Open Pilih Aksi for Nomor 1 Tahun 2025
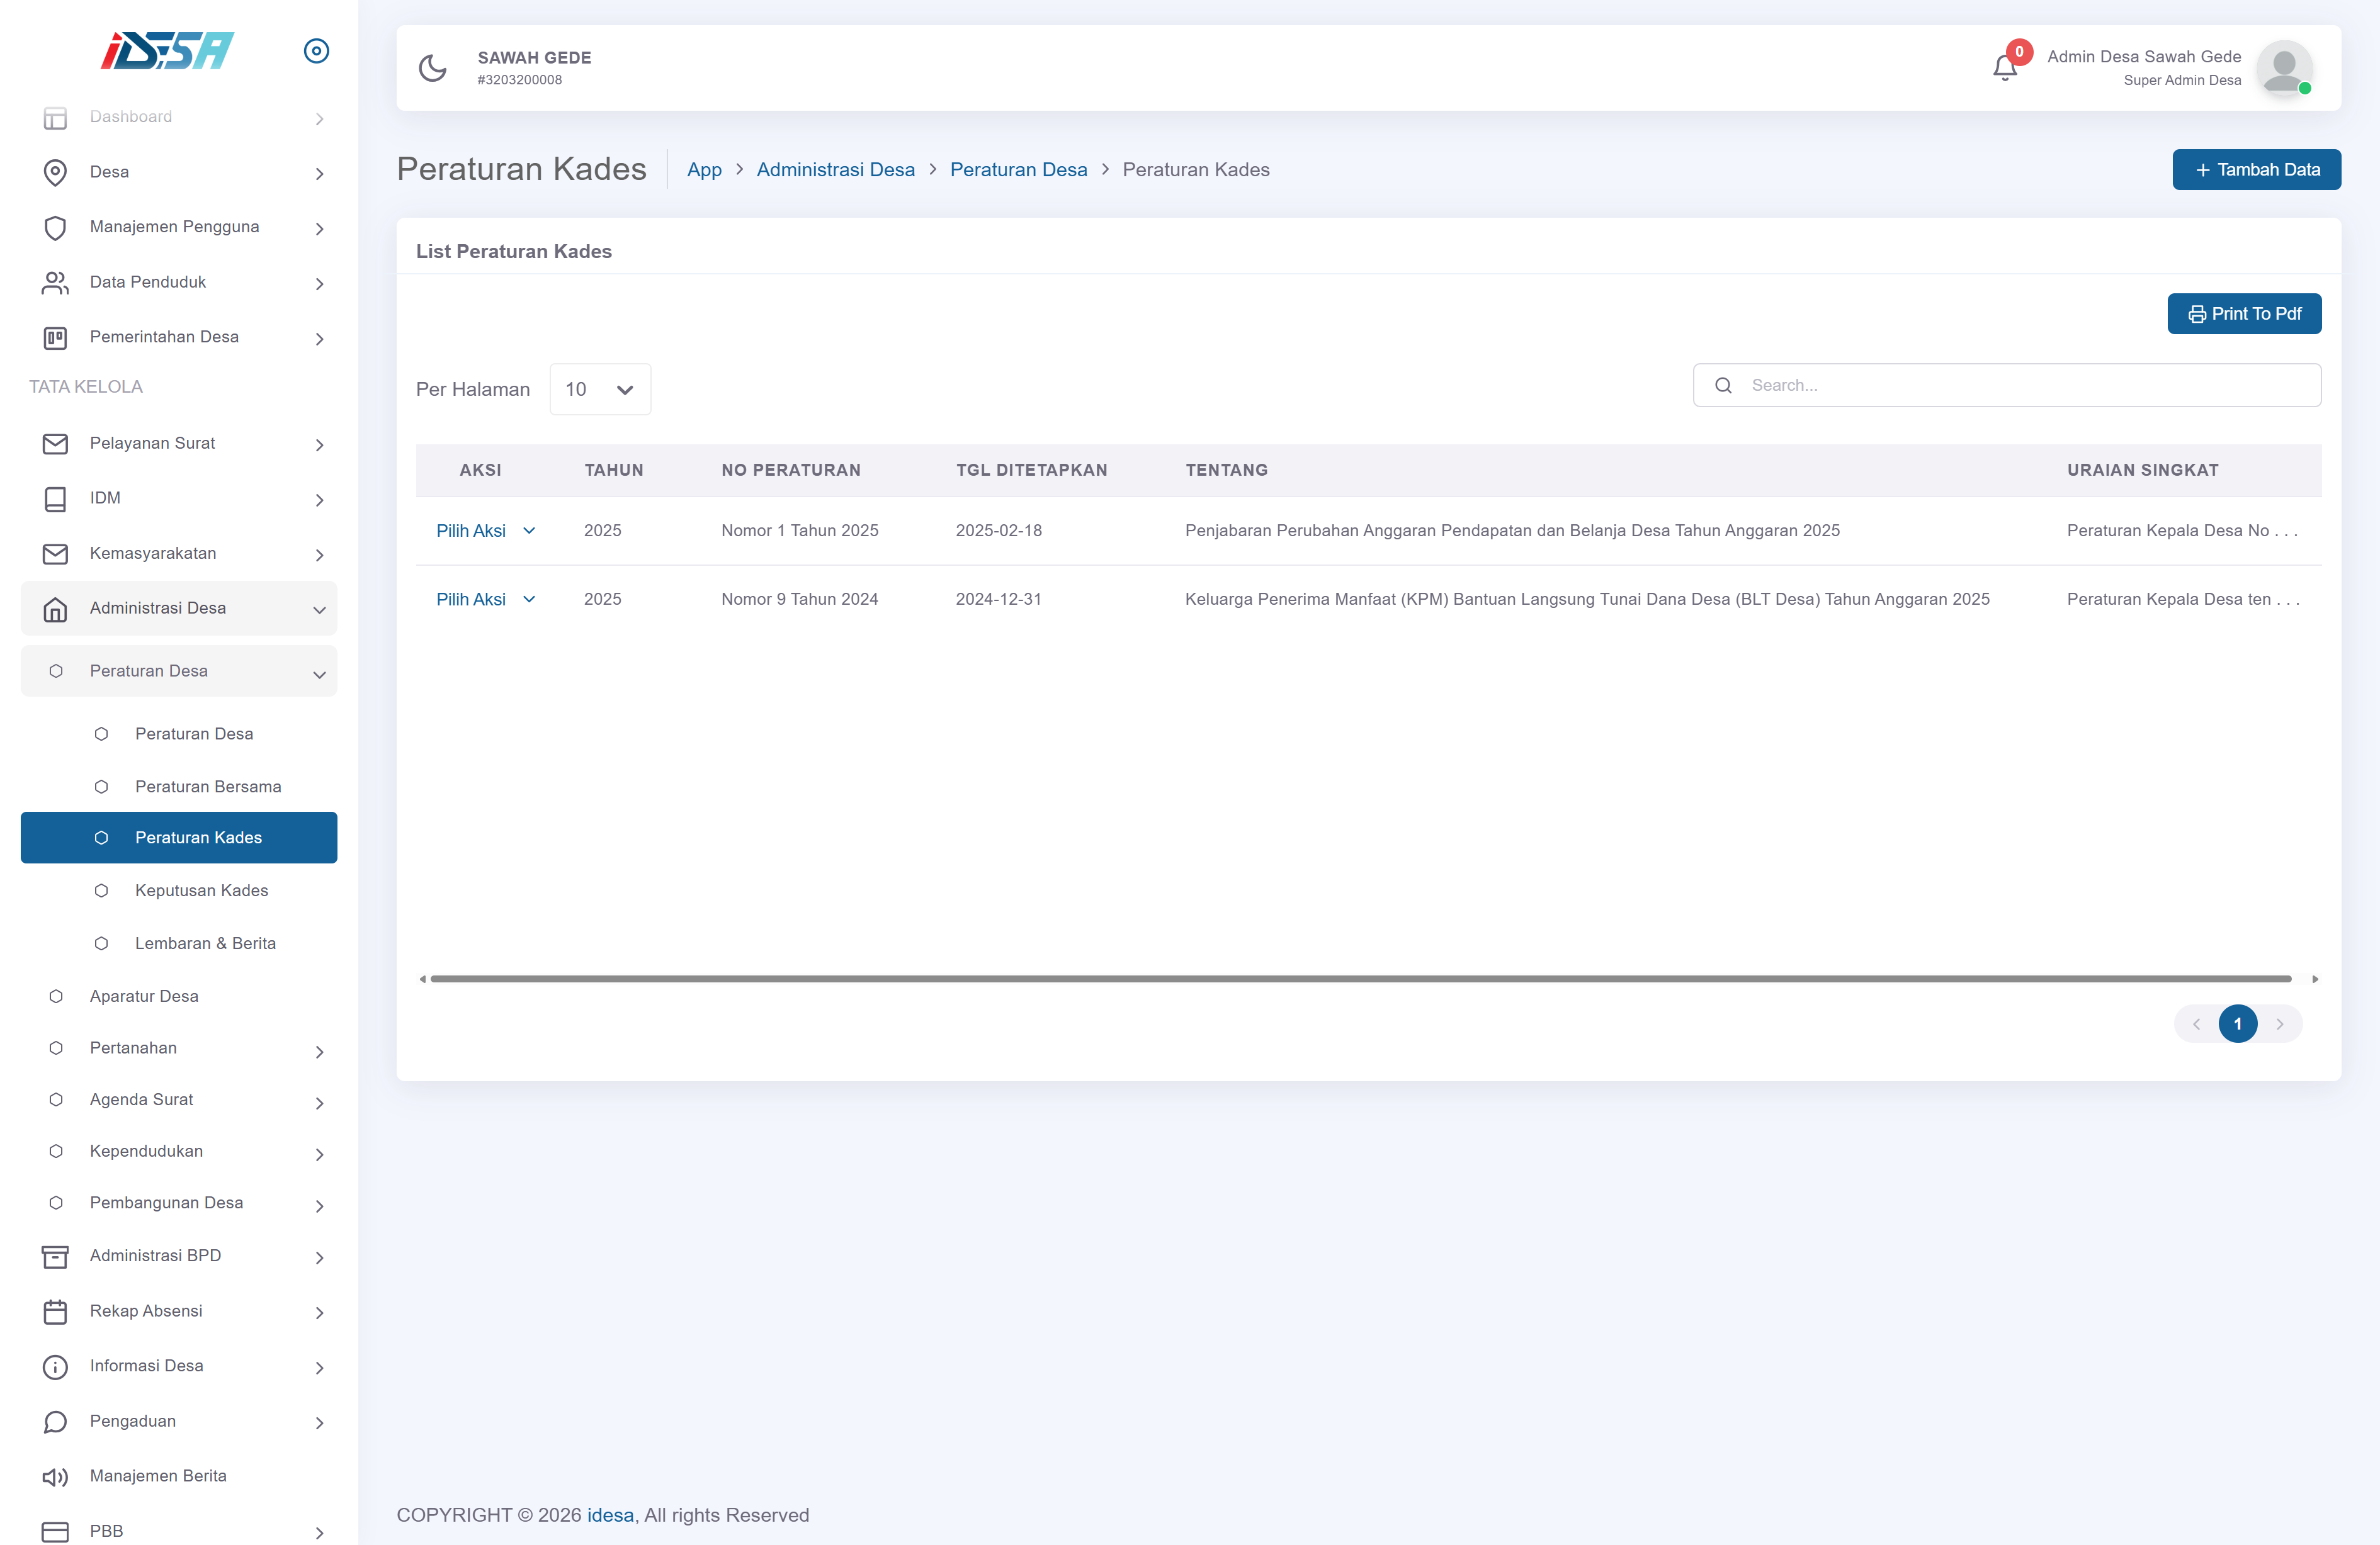 pyautogui.click(x=485, y=531)
